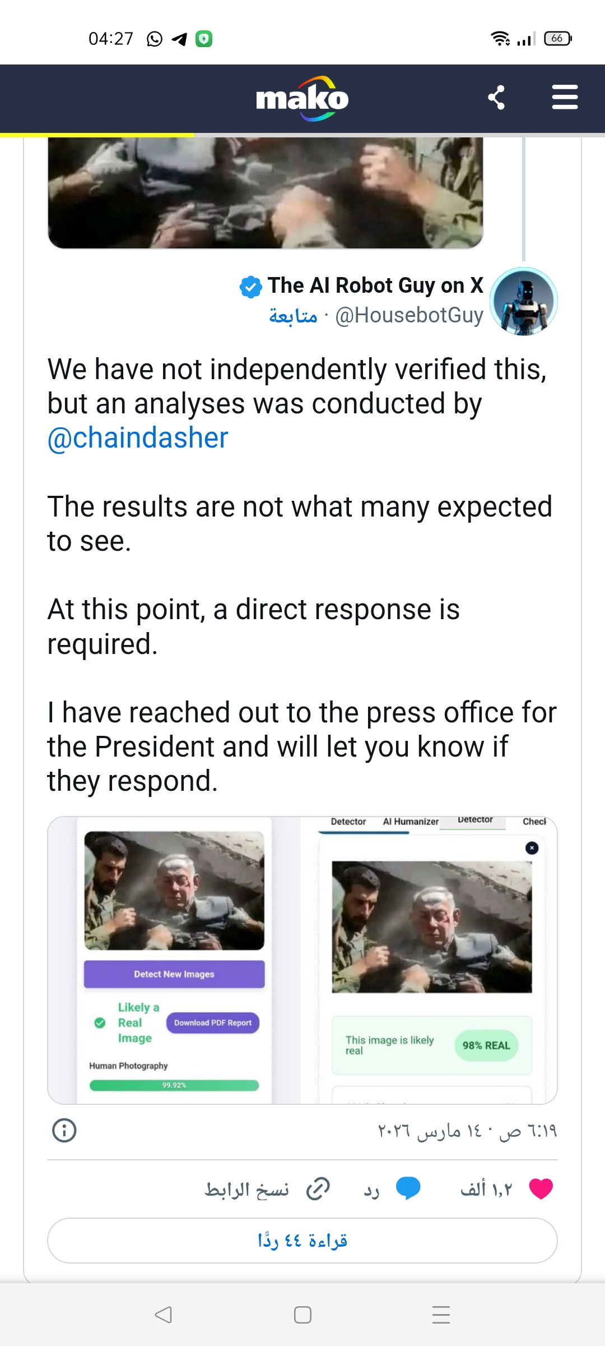Open the robot profile avatar
This screenshot has width=605, height=1346.
point(523,301)
